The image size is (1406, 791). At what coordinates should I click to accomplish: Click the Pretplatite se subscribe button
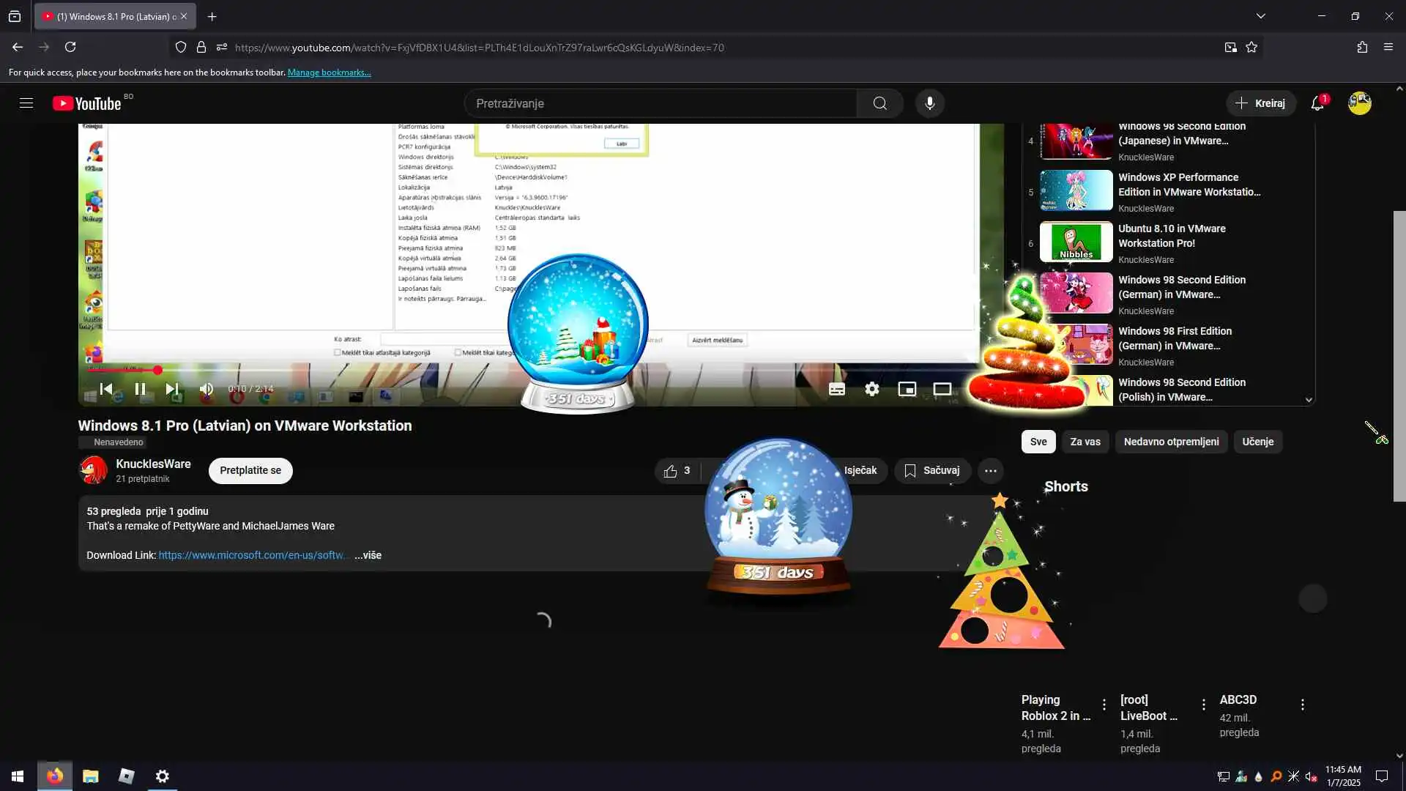250,471
